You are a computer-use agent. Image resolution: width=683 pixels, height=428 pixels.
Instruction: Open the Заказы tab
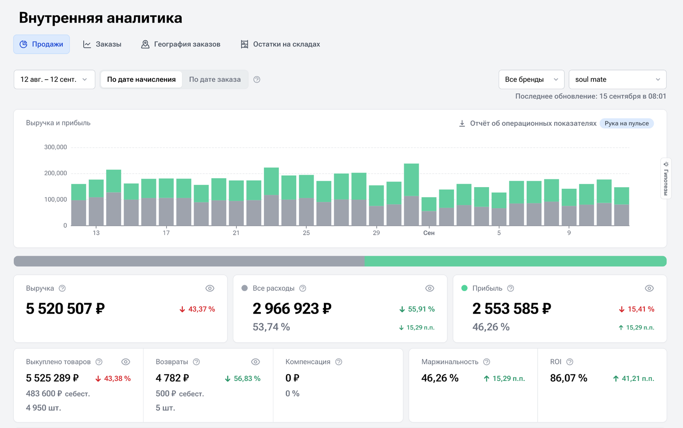point(102,44)
